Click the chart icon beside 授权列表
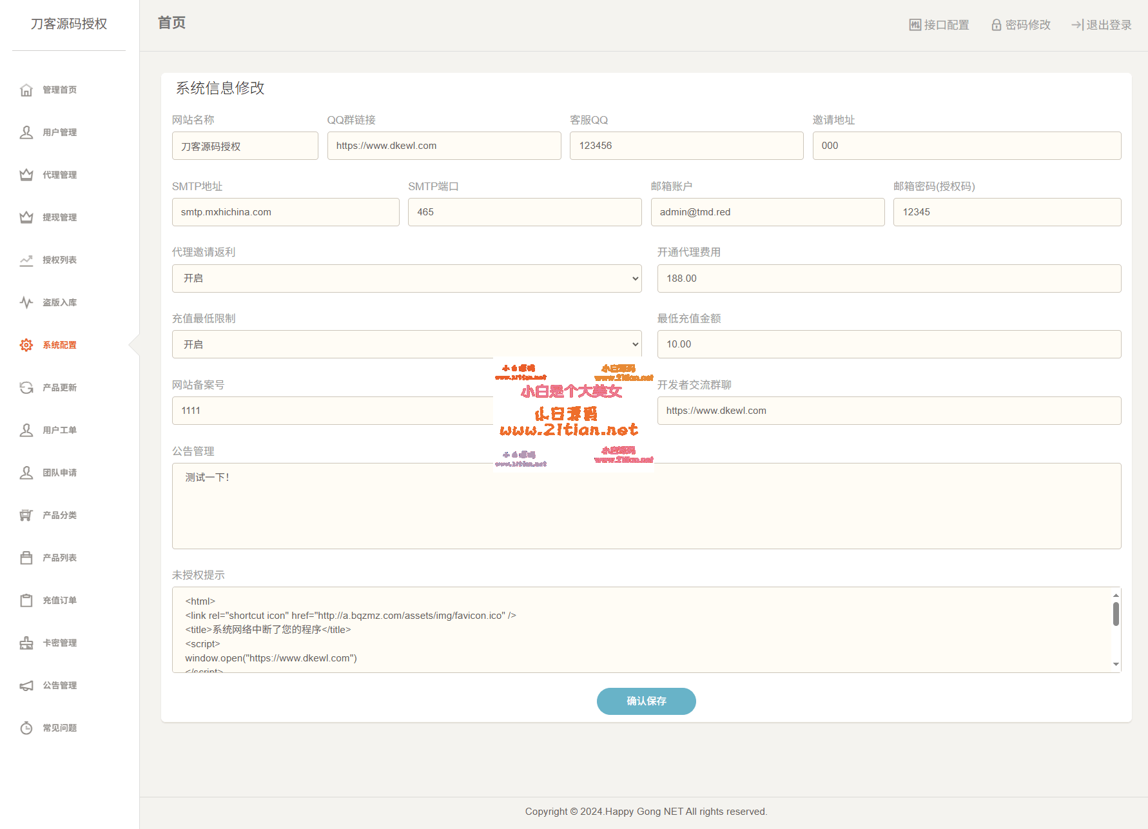1148x829 pixels. tap(26, 260)
